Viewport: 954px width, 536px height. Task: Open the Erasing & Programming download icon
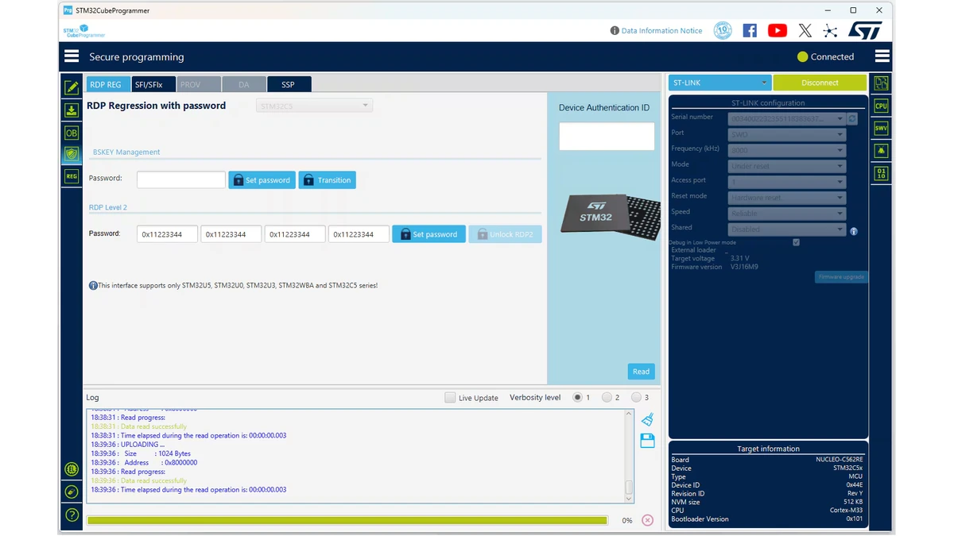click(72, 110)
